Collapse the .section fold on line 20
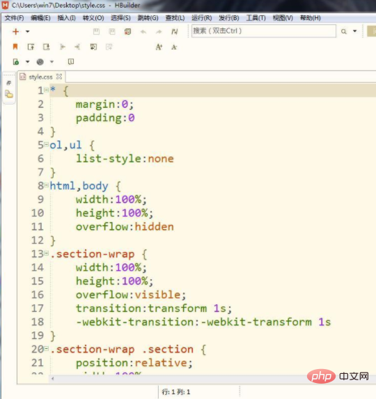The image size is (376, 399). (x=46, y=349)
